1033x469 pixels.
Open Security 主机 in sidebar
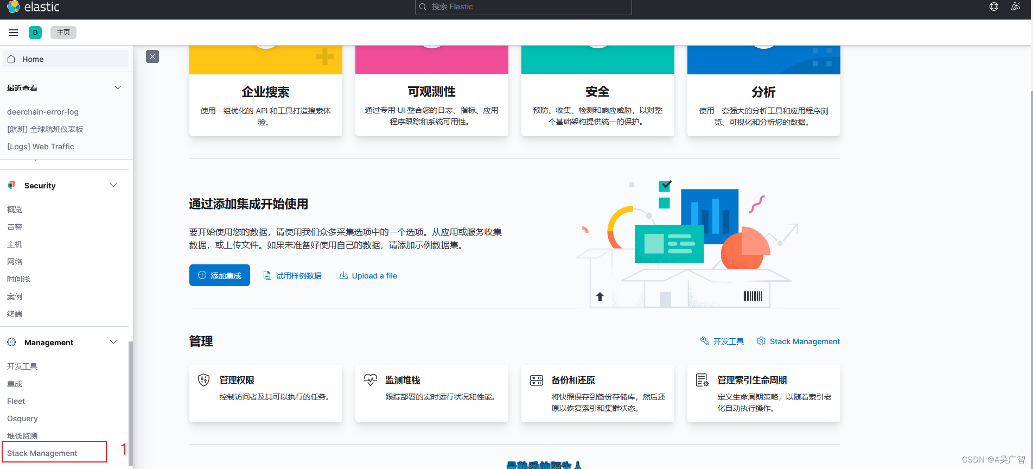pos(15,244)
